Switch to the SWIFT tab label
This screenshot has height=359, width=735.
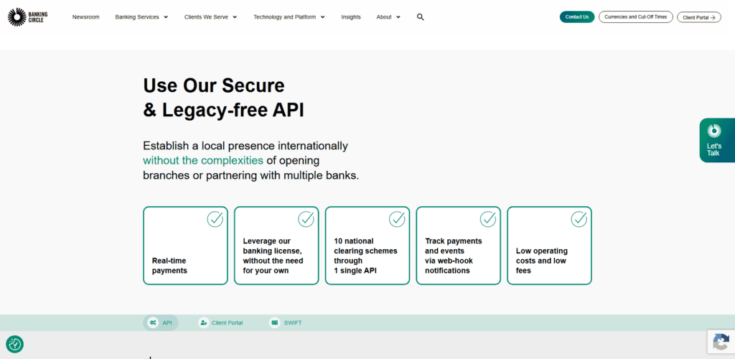pyautogui.click(x=293, y=323)
